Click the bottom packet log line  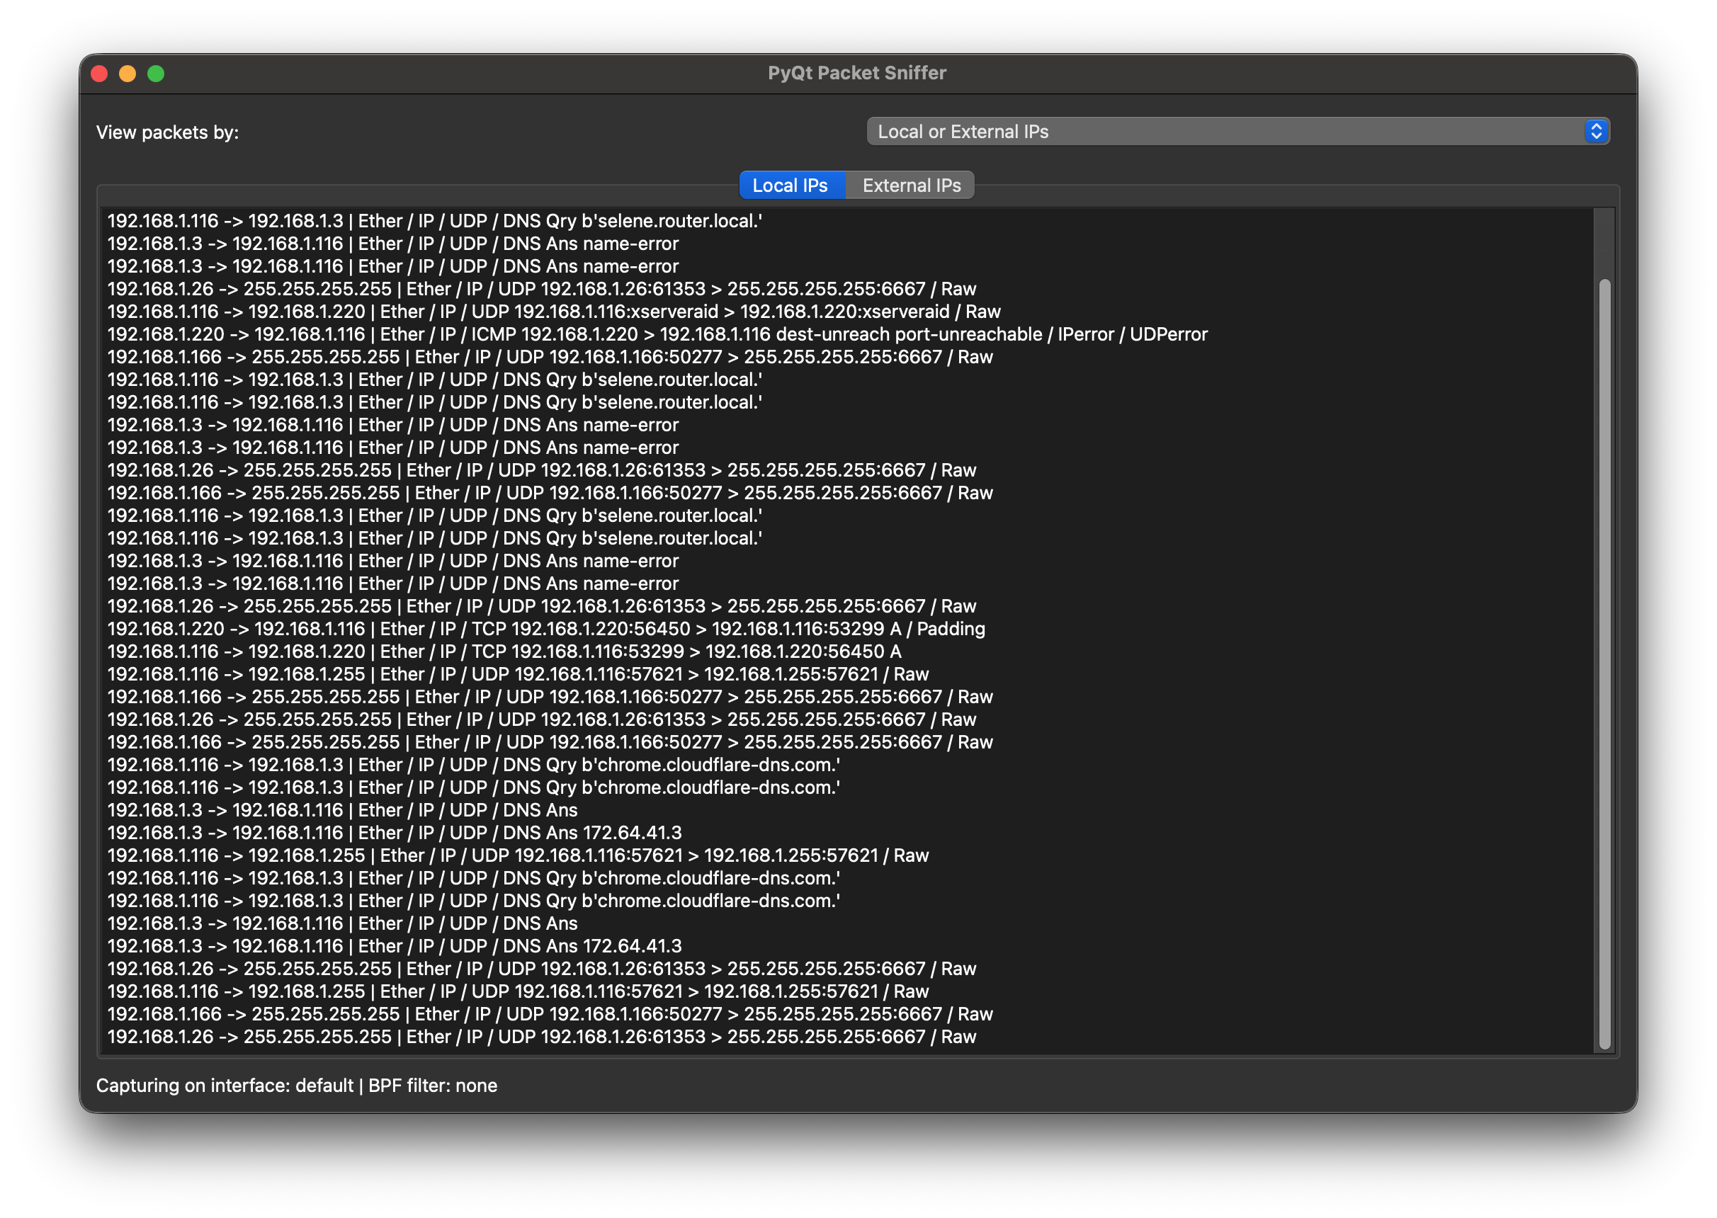(x=541, y=1037)
